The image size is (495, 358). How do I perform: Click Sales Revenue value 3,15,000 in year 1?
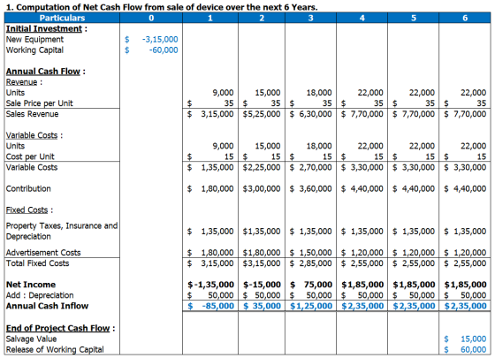click(x=217, y=114)
